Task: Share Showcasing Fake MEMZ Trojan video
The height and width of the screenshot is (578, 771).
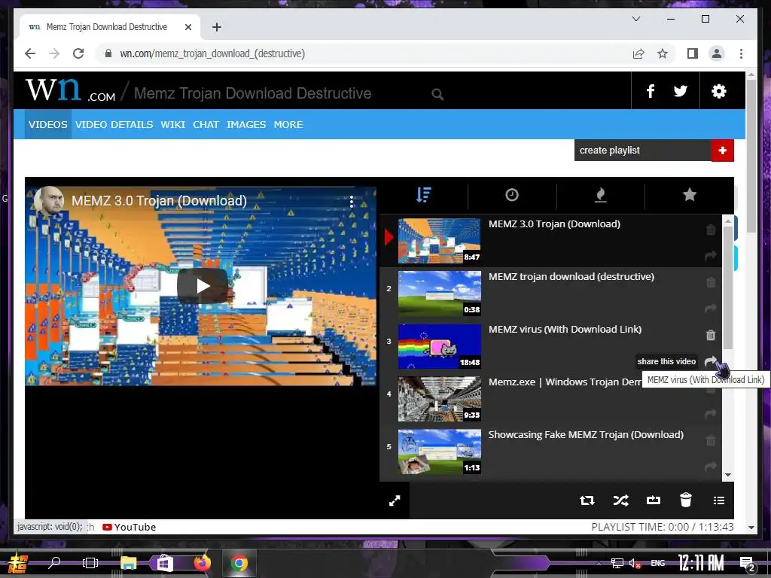Action: 711,467
